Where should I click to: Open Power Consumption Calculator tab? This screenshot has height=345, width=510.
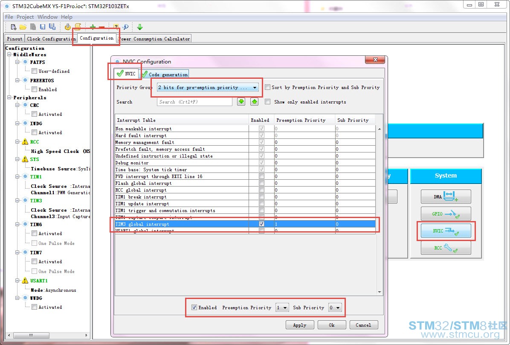tap(154, 39)
